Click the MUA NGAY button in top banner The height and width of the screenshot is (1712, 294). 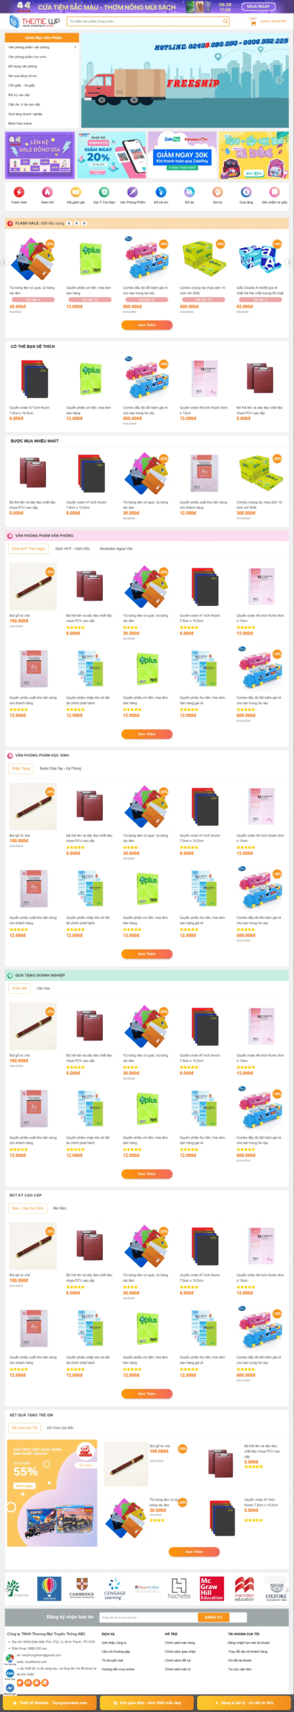[x=258, y=7]
